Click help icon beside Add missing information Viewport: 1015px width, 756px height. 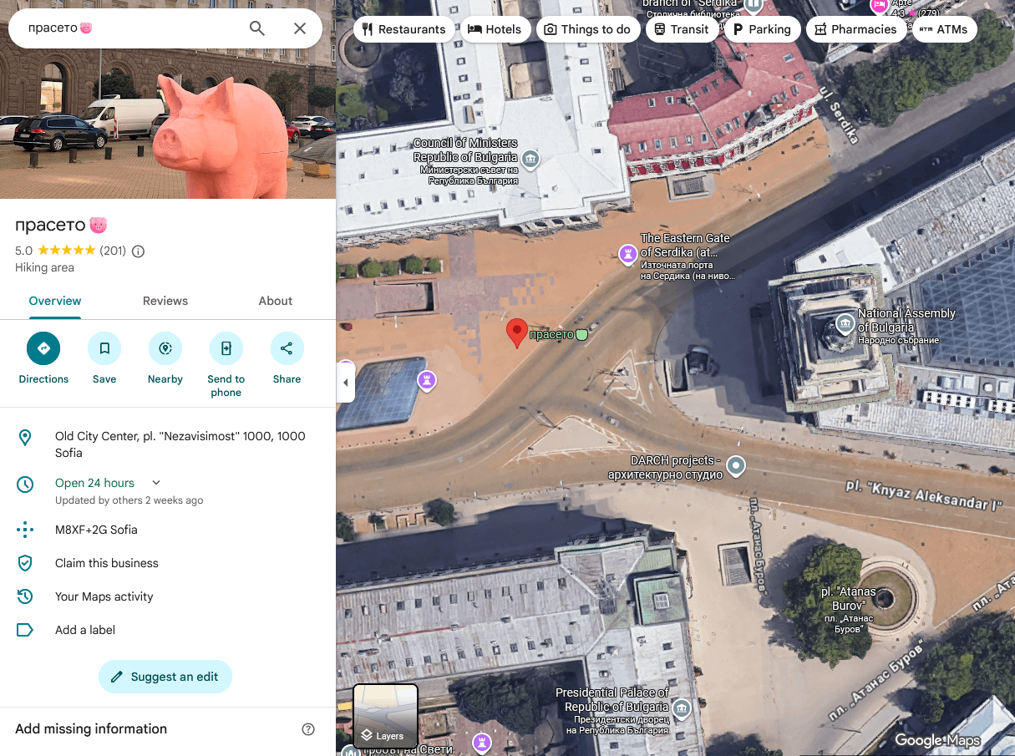308,729
